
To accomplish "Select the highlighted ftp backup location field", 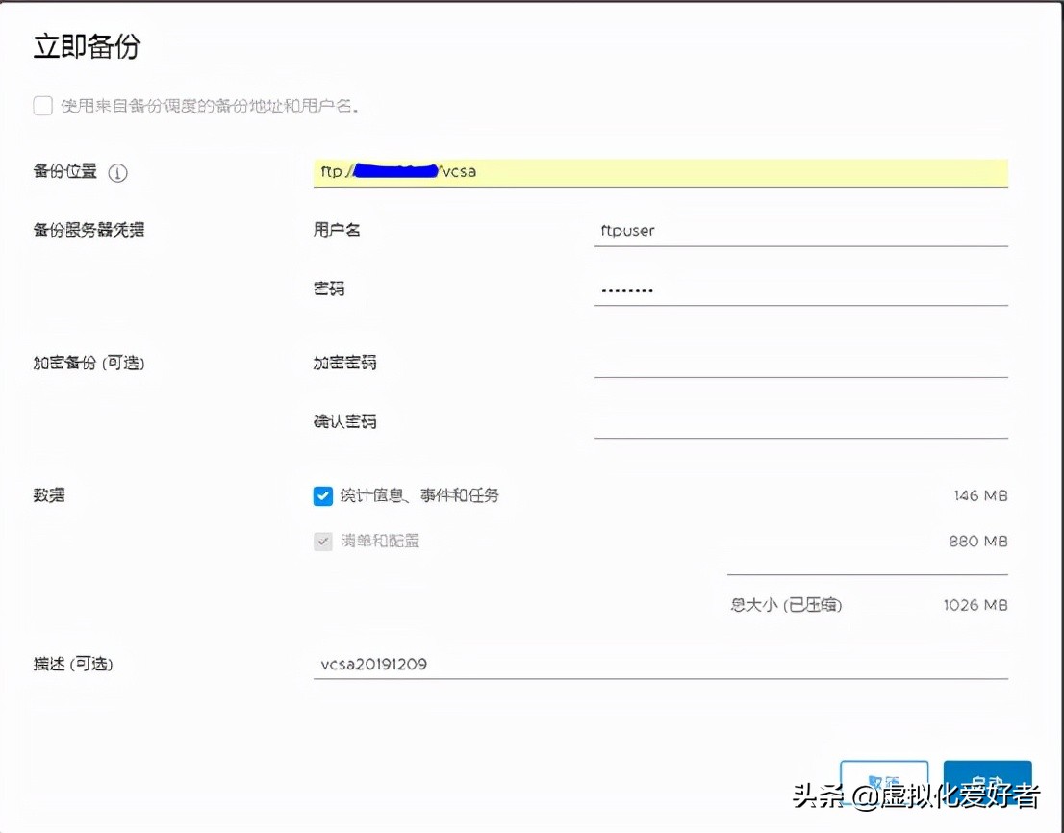I will (660, 172).
